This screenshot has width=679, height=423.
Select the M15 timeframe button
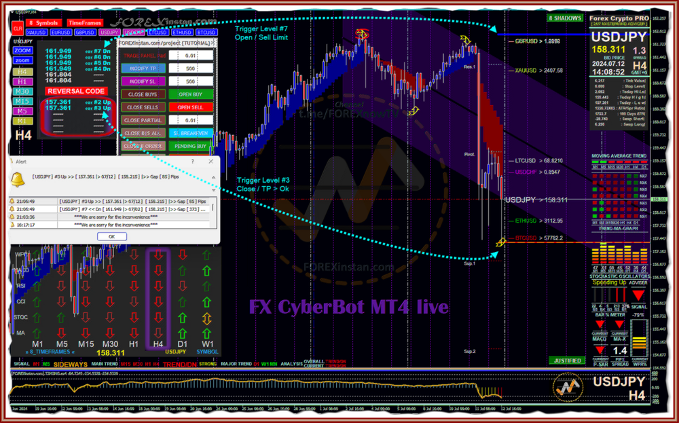coord(22,101)
